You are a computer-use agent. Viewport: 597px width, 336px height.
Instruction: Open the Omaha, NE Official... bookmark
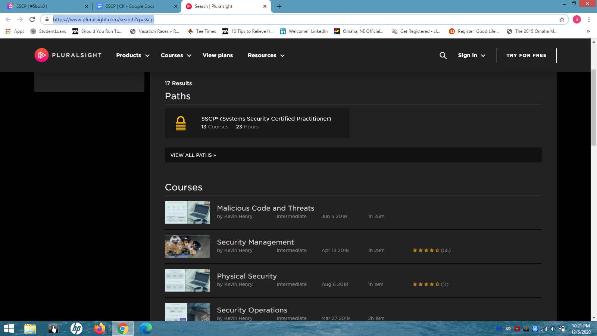359,31
